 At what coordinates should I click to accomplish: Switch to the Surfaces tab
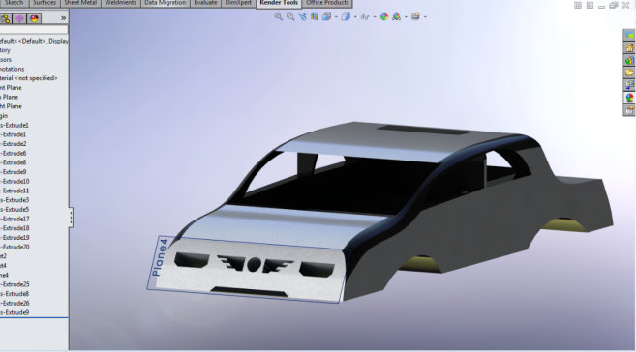pos(45,3)
